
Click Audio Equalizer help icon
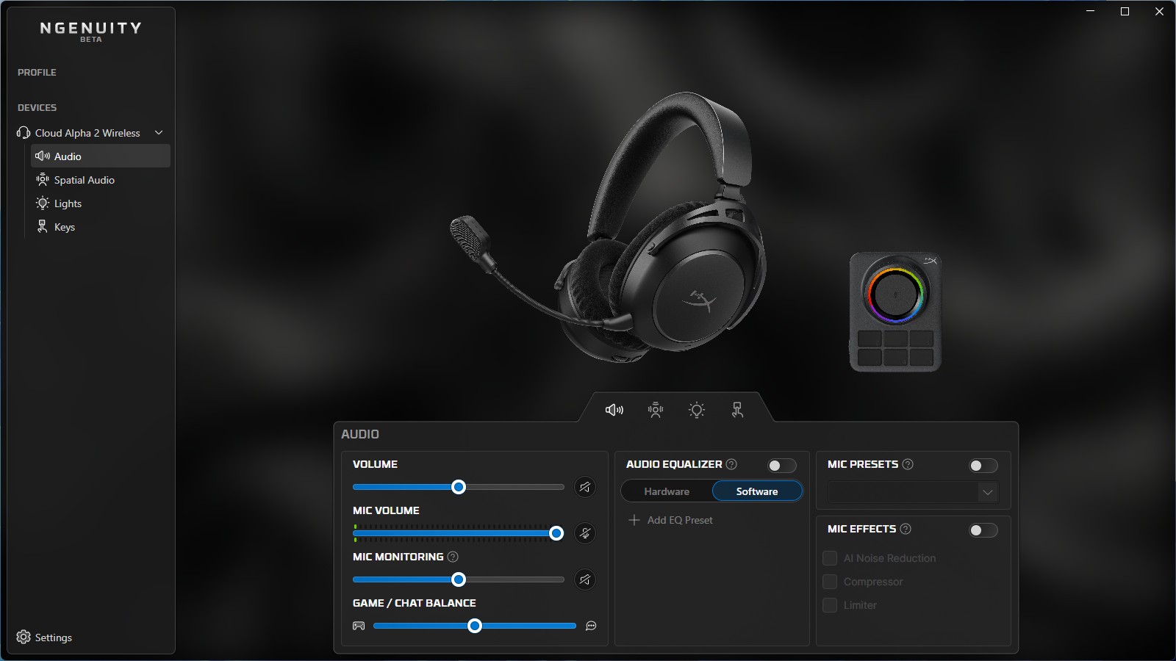click(731, 464)
